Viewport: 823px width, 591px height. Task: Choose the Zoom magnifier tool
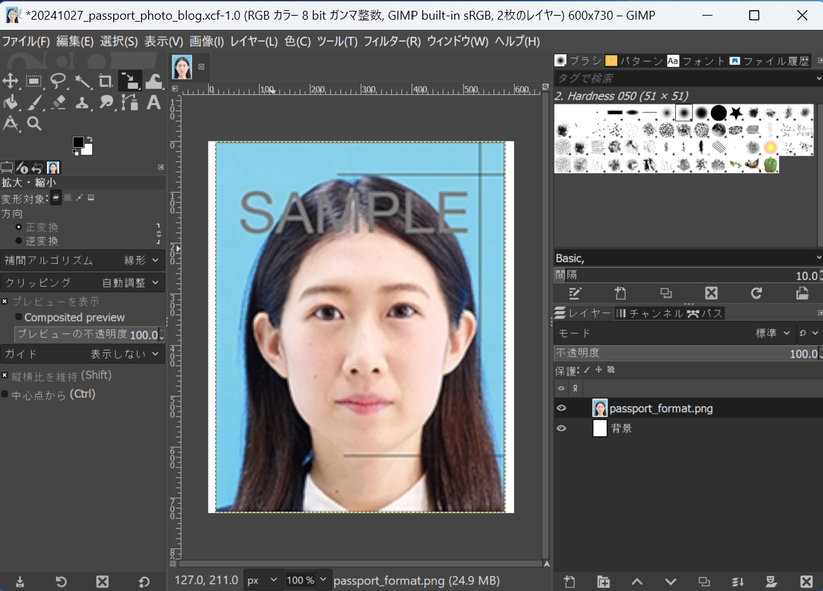(x=35, y=123)
